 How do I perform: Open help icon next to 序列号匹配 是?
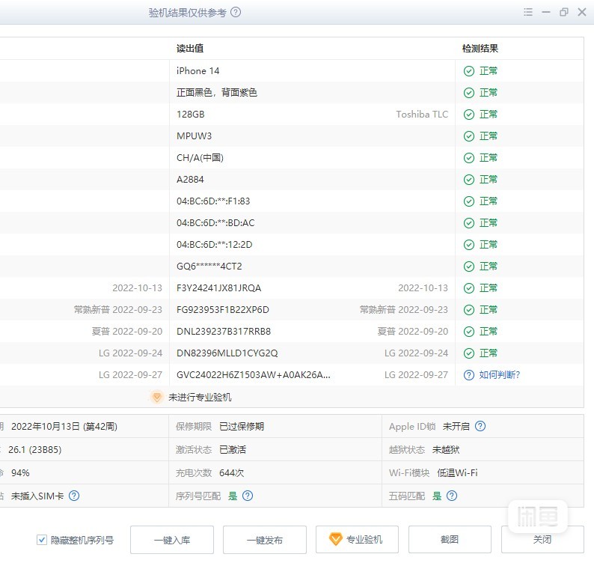[x=248, y=496]
